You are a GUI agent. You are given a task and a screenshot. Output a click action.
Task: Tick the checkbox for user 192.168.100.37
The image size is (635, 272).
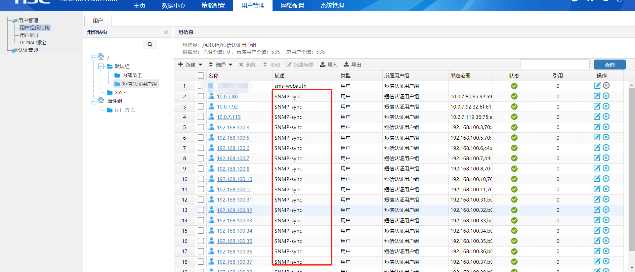point(201,262)
